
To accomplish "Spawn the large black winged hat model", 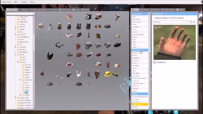I will click(x=50, y=56).
